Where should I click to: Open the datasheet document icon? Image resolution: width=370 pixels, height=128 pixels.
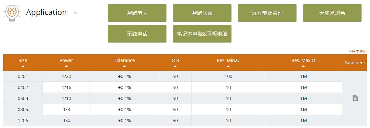(355, 98)
